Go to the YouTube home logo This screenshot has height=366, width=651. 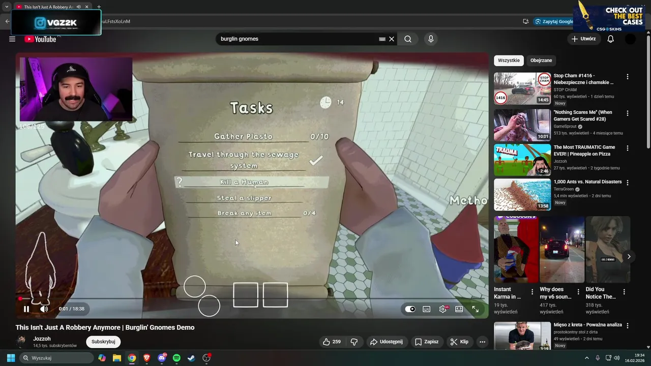pos(40,39)
